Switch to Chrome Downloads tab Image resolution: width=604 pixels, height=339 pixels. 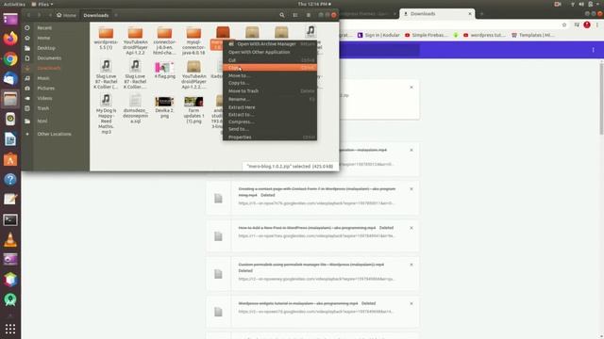click(x=437, y=14)
